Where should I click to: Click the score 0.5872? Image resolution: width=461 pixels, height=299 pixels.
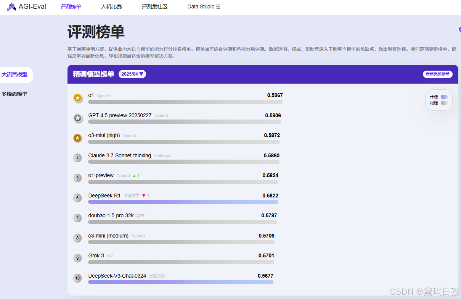(x=272, y=135)
